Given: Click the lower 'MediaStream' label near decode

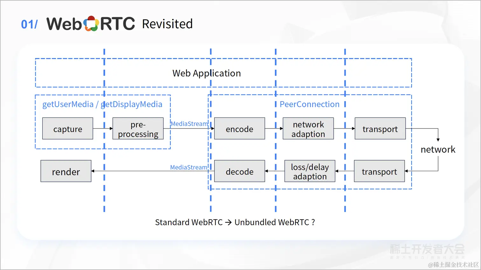Looking at the screenshot, I should click(189, 167).
